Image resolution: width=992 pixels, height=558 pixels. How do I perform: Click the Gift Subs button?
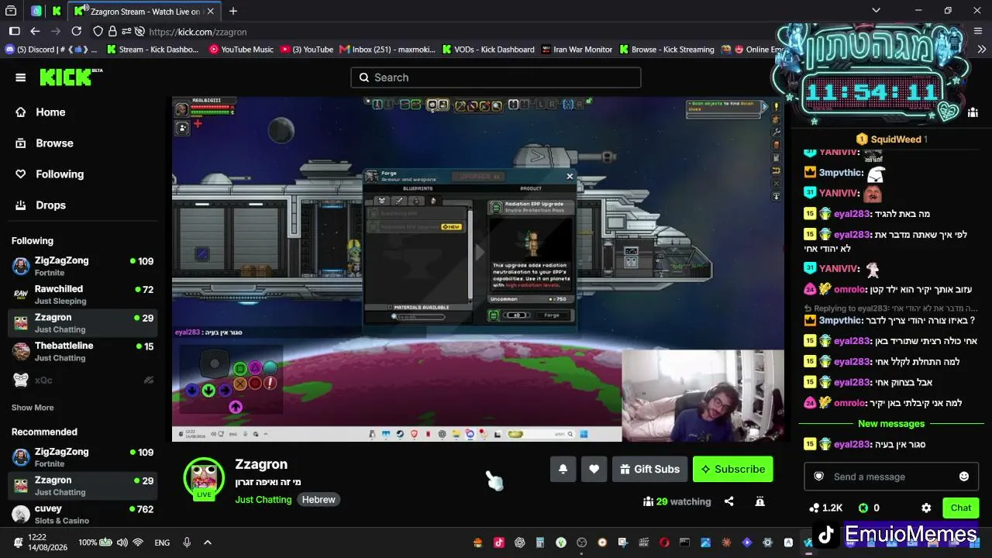(x=649, y=469)
